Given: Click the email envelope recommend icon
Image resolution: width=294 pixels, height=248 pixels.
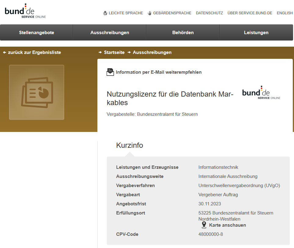Looking at the screenshot, I should click(110, 72).
